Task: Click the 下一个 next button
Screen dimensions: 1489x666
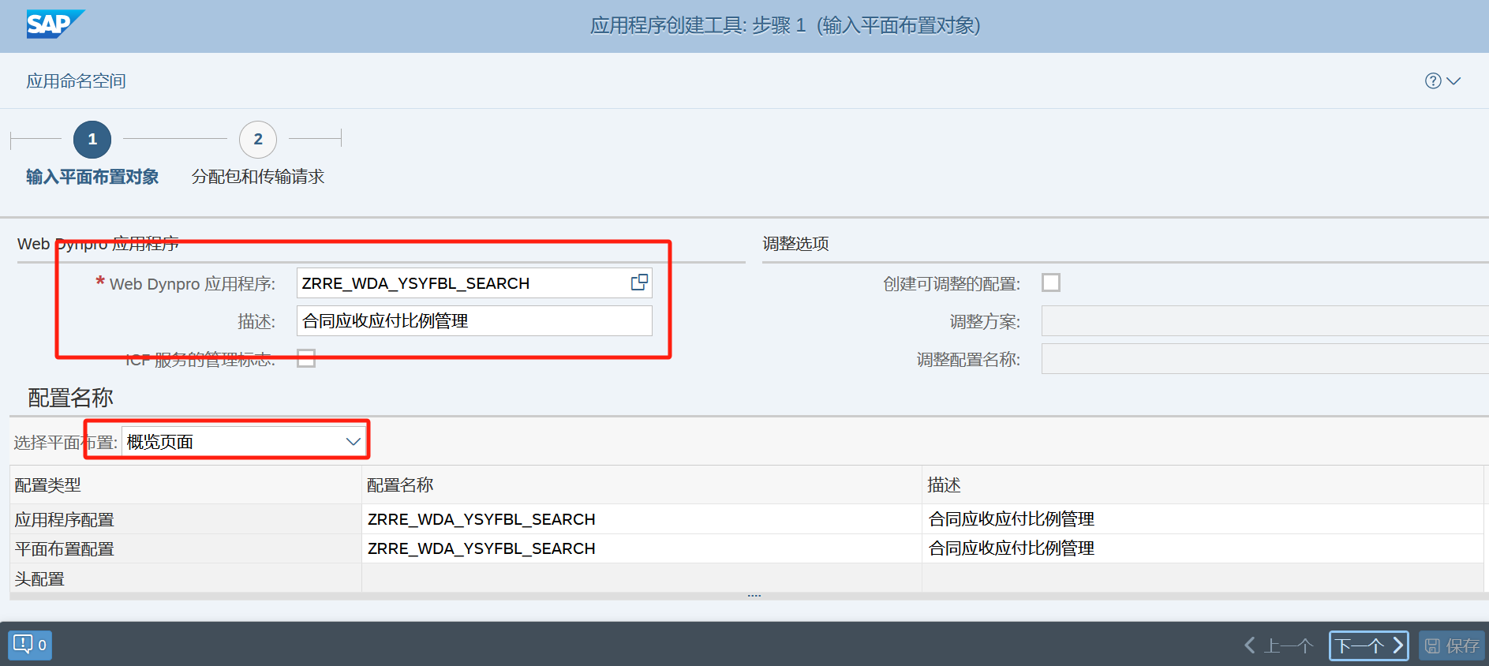Action: (1368, 645)
